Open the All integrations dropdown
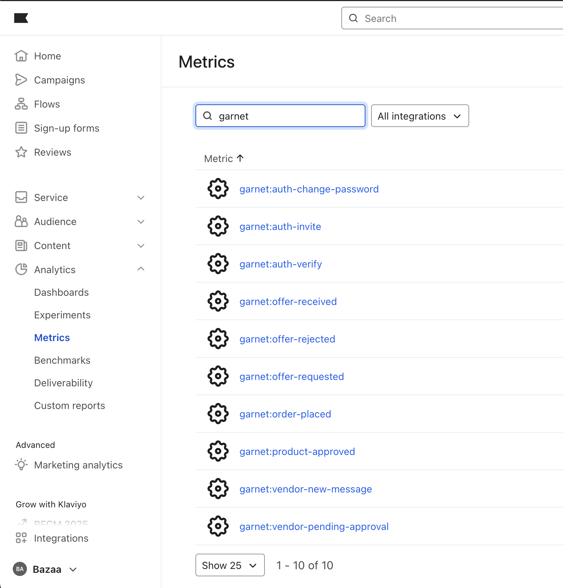563x588 pixels. pyautogui.click(x=420, y=116)
